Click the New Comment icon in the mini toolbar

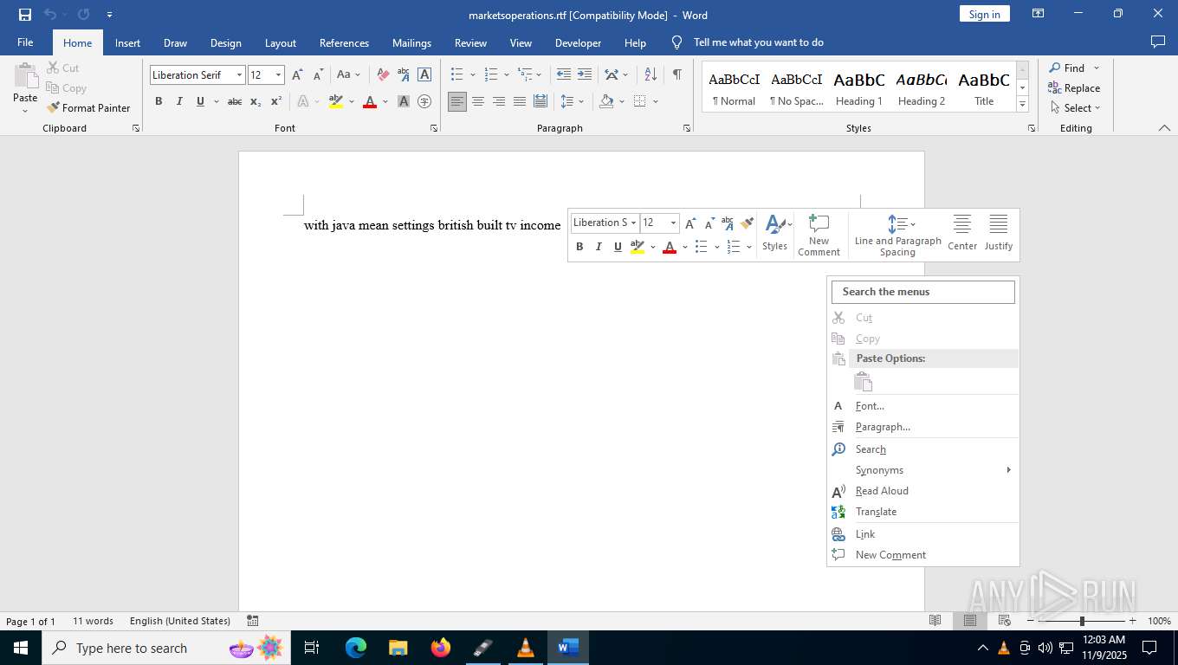click(x=819, y=235)
